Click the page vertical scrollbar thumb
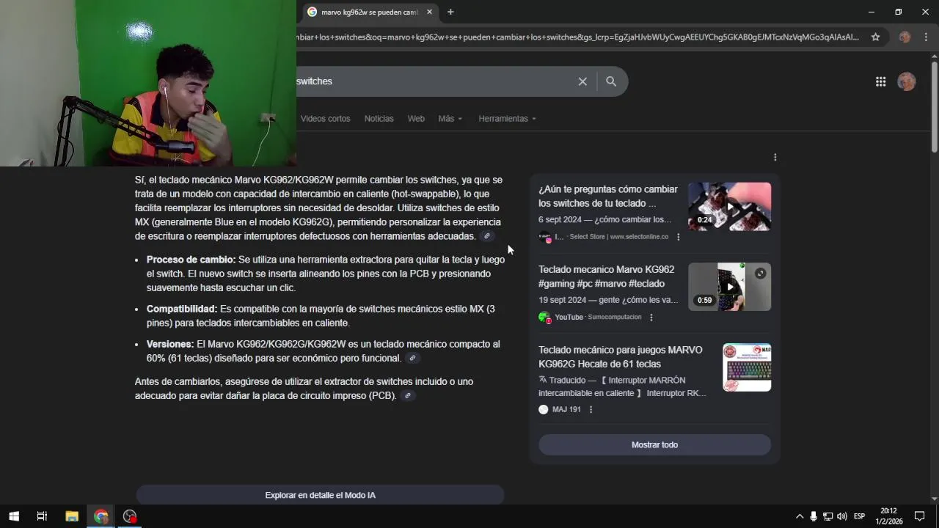This screenshot has height=528, width=939. pyautogui.click(x=934, y=106)
